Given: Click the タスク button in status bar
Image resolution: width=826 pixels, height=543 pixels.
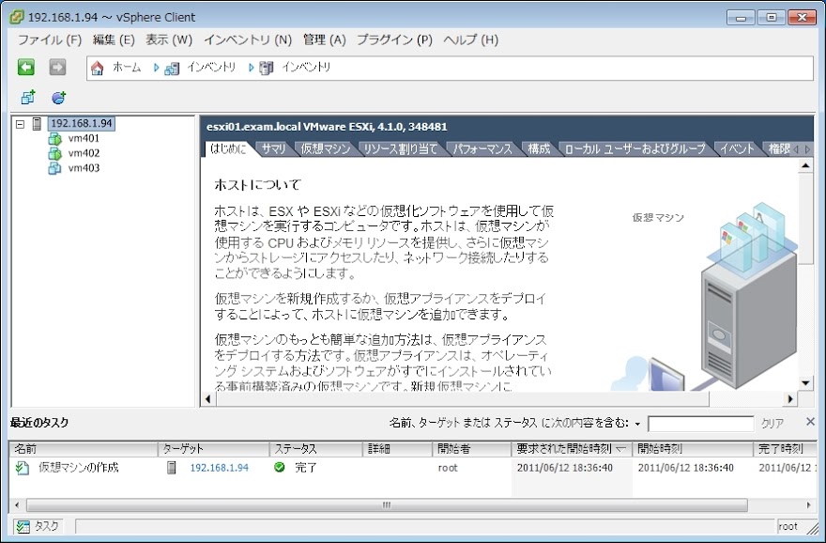Looking at the screenshot, I should coord(38,526).
